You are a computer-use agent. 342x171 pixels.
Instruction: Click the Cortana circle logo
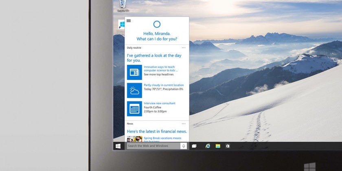[157, 24]
